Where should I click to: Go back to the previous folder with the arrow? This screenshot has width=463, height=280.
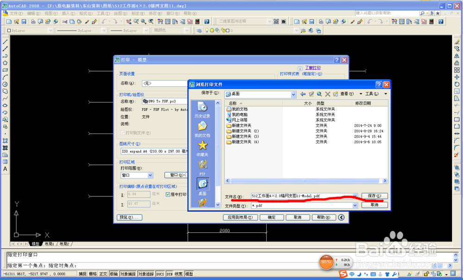click(303, 94)
